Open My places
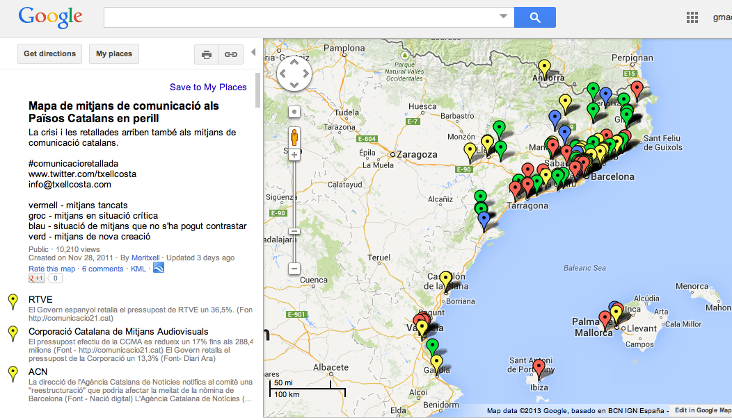The height and width of the screenshot is (420, 732). [114, 54]
